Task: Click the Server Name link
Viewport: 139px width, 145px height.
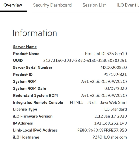Action: coord(25,47)
